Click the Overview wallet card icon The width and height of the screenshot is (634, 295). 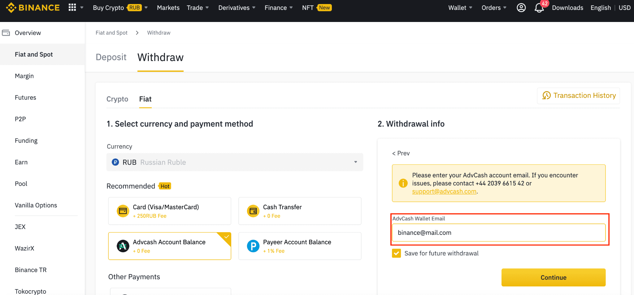click(x=6, y=33)
